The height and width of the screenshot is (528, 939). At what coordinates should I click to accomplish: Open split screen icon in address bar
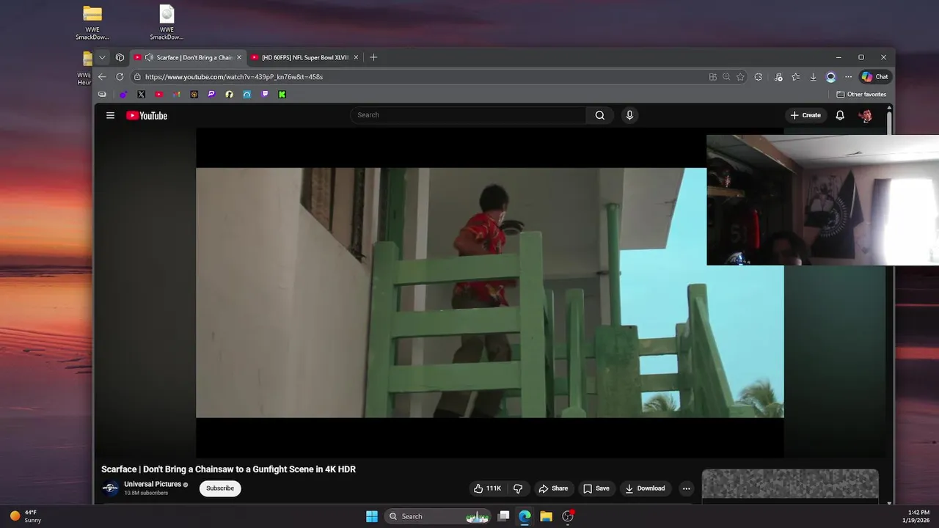coord(712,76)
